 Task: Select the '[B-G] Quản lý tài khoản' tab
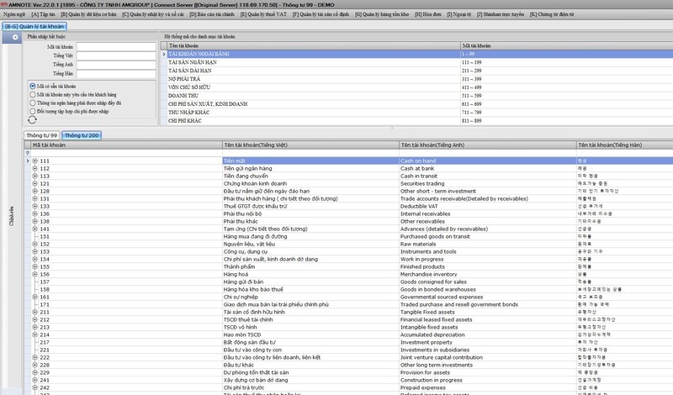pyautogui.click(x=34, y=26)
